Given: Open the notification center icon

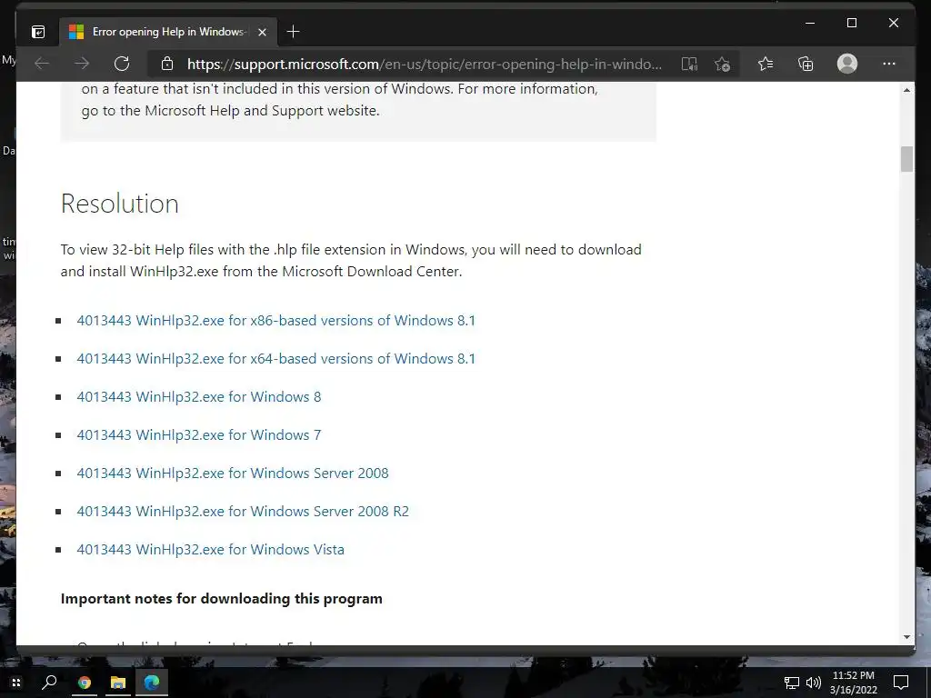Looking at the screenshot, I should [901, 683].
